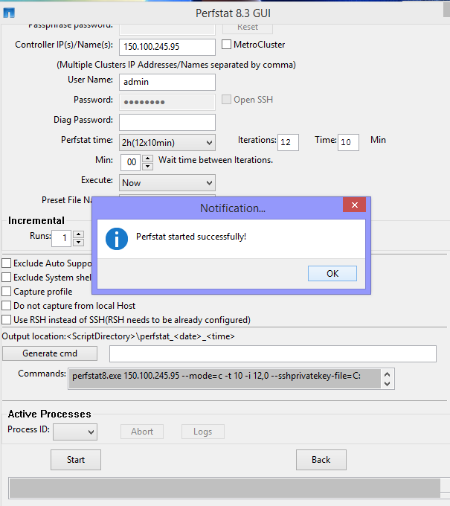
Task: Enable the Capture profile checkbox
Action: (7, 292)
